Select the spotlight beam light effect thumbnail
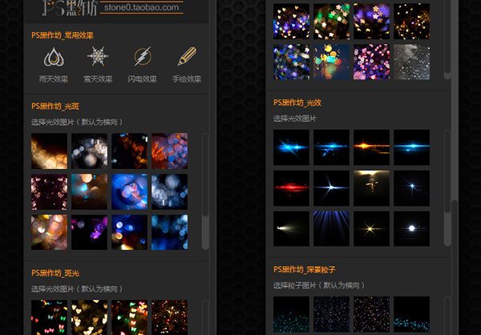 click(x=291, y=228)
